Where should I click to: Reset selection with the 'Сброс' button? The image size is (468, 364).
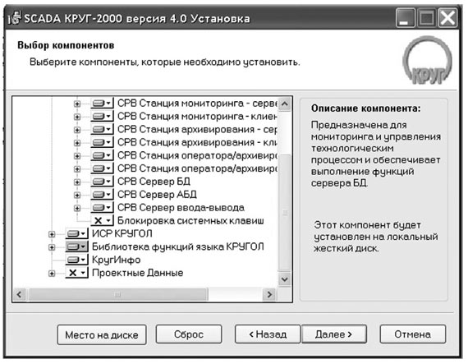pyautogui.click(x=189, y=334)
